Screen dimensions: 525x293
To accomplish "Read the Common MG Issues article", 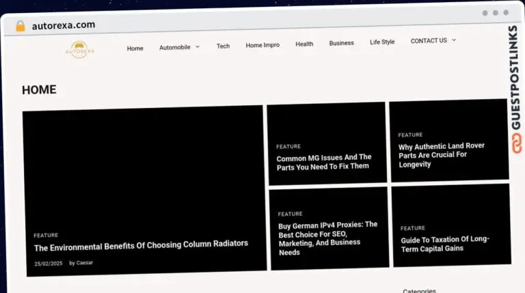I will (324, 162).
